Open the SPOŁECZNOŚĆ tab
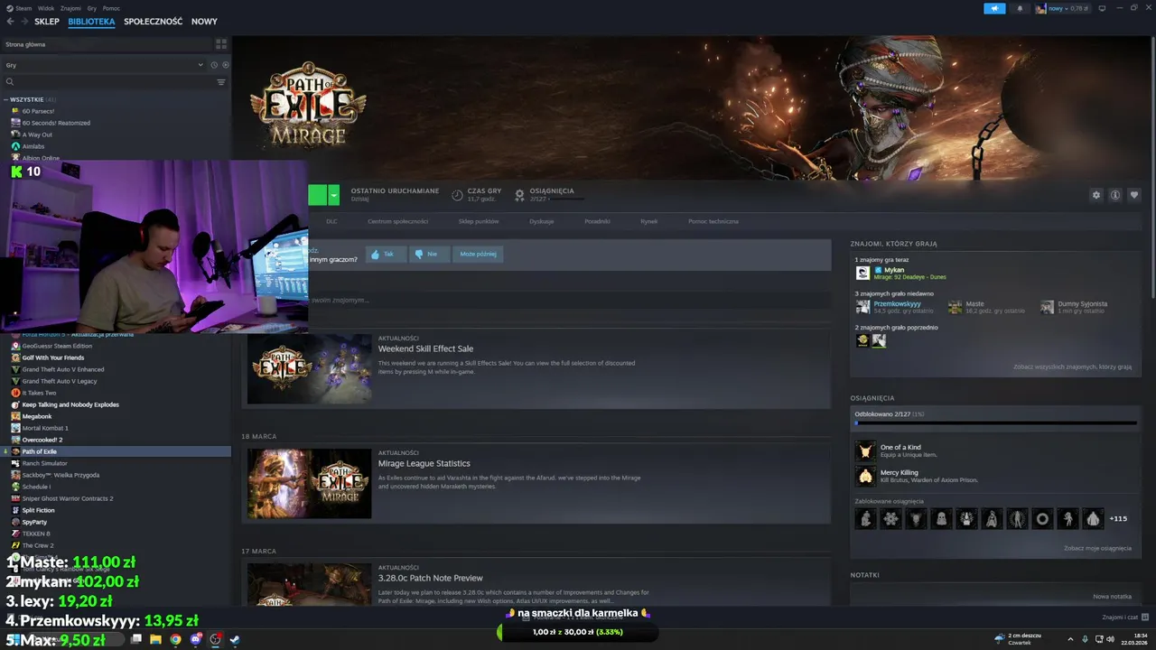Image resolution: width=1156 pixels, height=650 pixels. [x=153, y=22]
